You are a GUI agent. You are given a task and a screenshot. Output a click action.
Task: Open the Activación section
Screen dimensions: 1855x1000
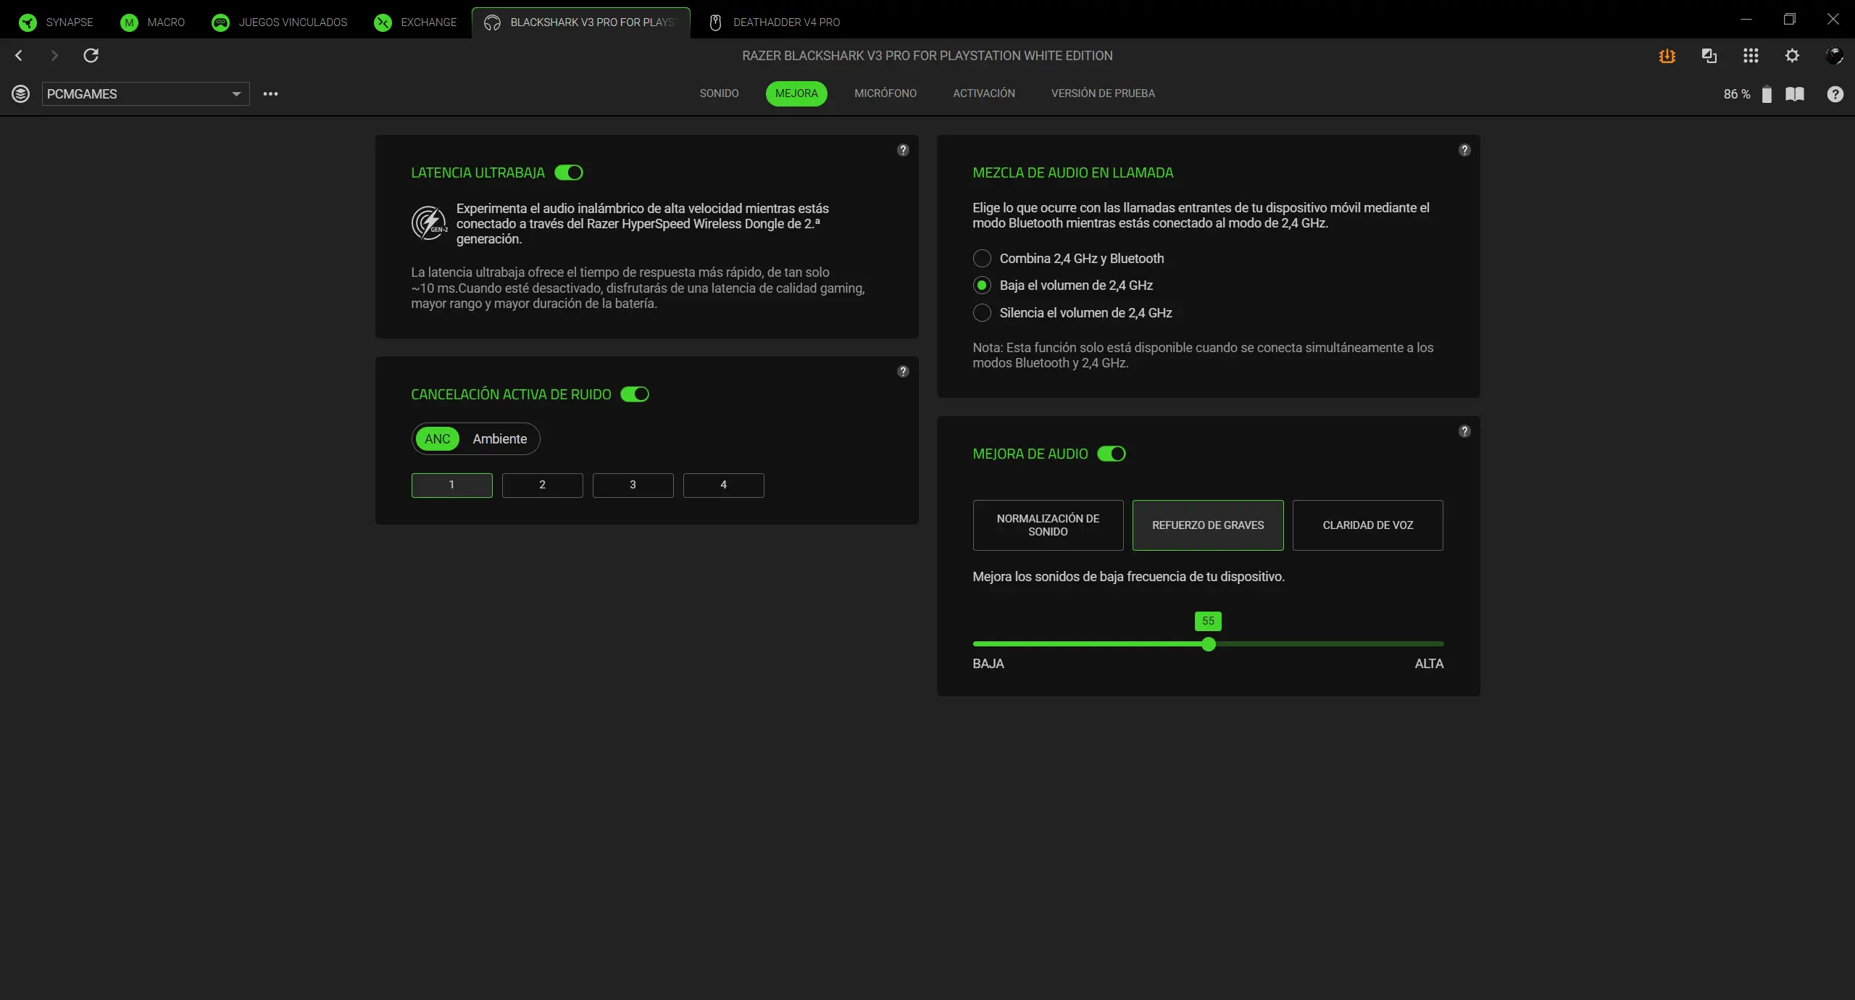click(984, 93)
